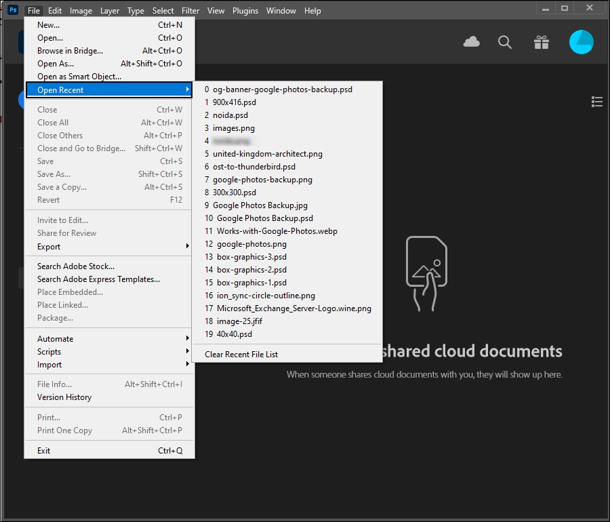The image size is (610, 522).
Task: Click the search magnifier icon
Action: [505, 42]
